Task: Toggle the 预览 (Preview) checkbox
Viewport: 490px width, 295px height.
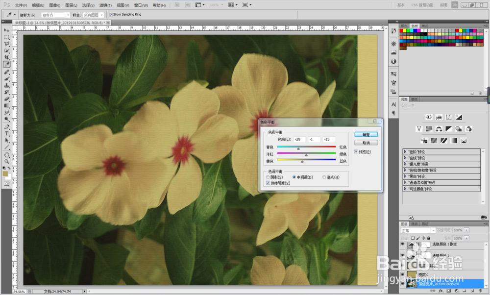Action: point(357,152)
